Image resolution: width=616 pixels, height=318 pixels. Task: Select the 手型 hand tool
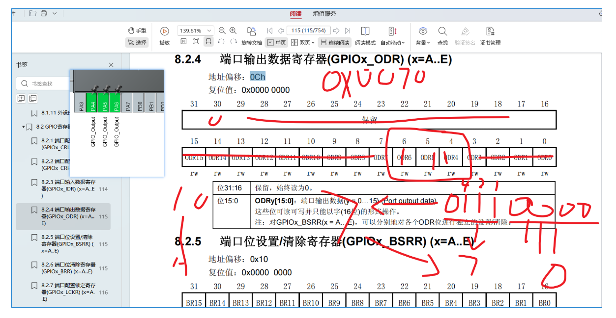137,30
